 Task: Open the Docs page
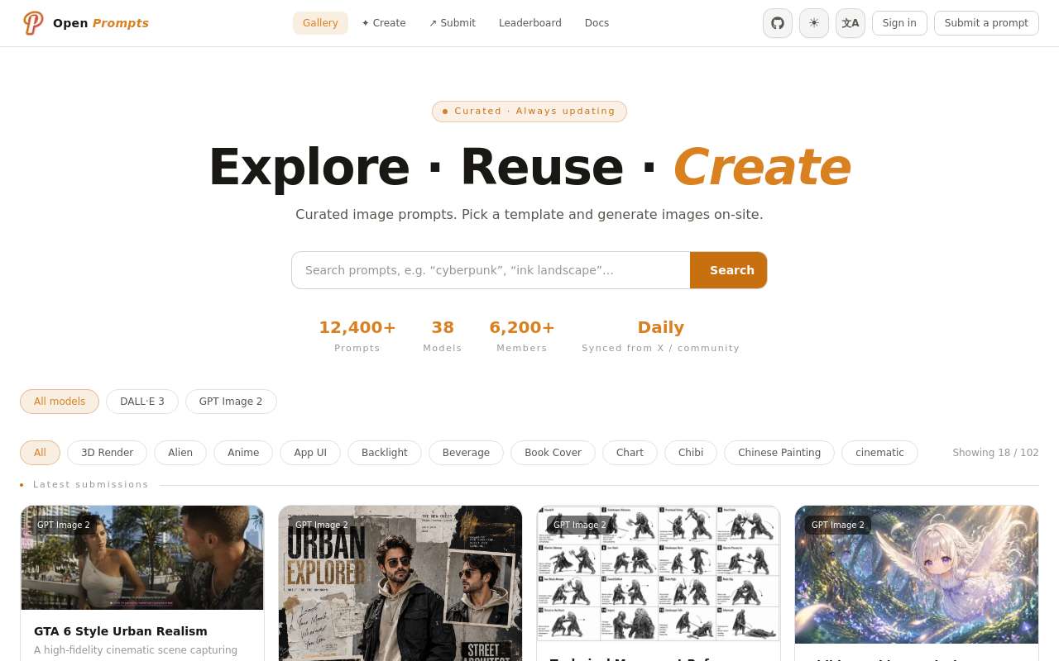(597, 23)
